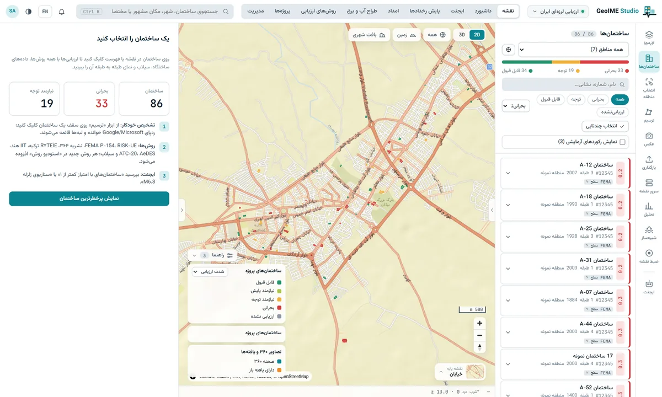Image resolution: width=662 pixels, height=397 pixels.
Task: Filter buildings by بحرانی chip
Action: (598, 100)
